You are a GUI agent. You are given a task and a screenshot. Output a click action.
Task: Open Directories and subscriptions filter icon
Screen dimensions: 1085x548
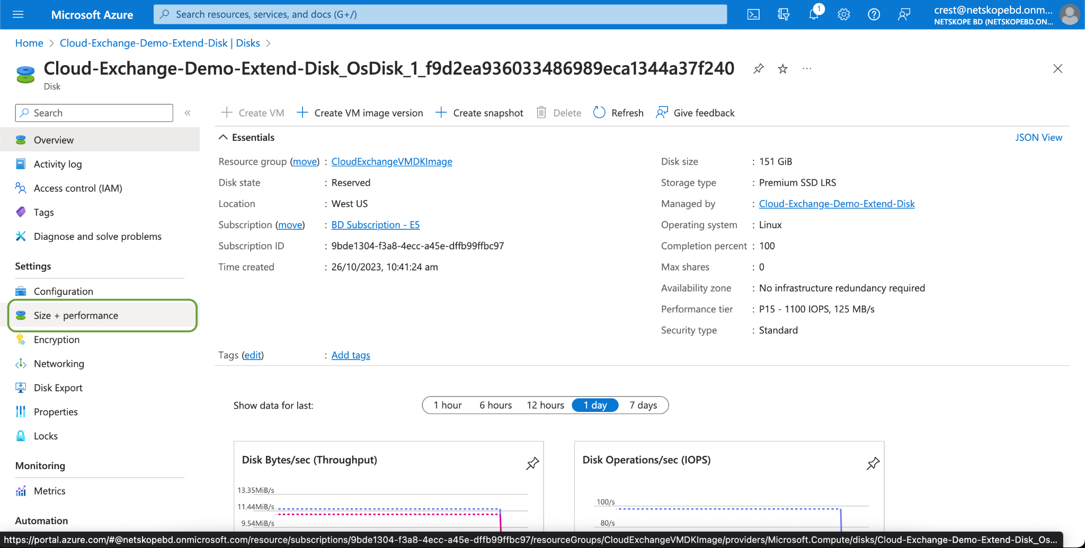[x=784, y=14]
